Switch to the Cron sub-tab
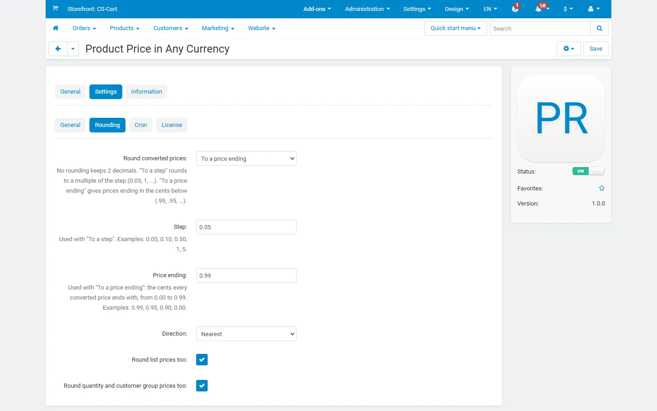The height and width of the screenshot is (411, 657). click(141, 125)
